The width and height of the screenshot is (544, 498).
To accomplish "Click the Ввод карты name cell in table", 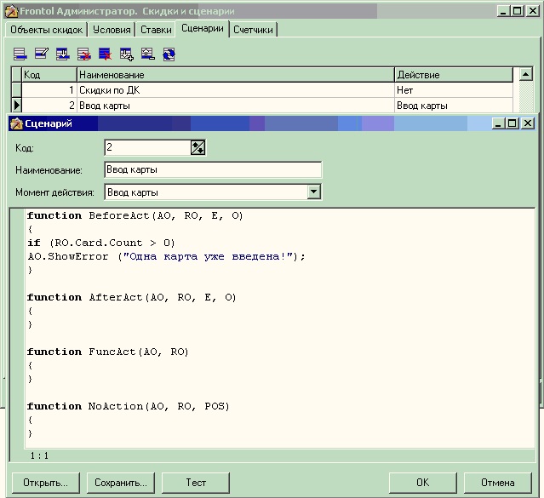I will pos(236,106).
